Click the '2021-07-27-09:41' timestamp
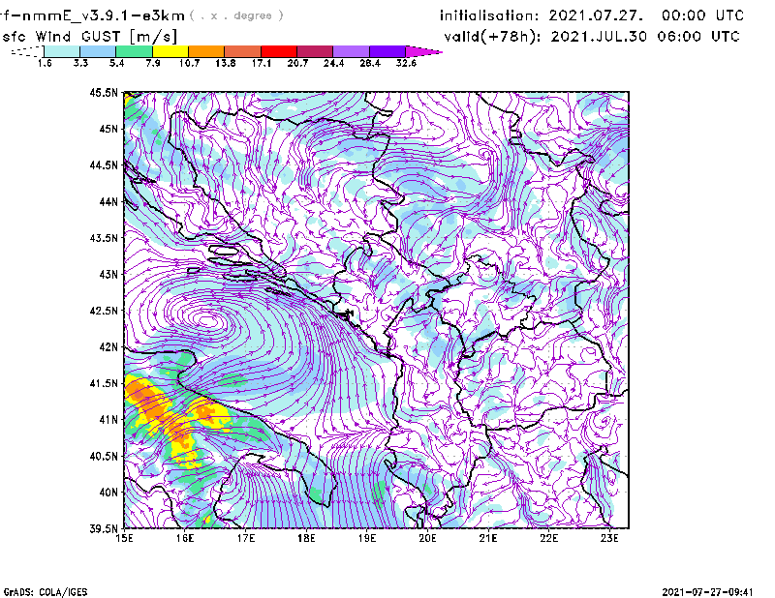 coord(707,592)
